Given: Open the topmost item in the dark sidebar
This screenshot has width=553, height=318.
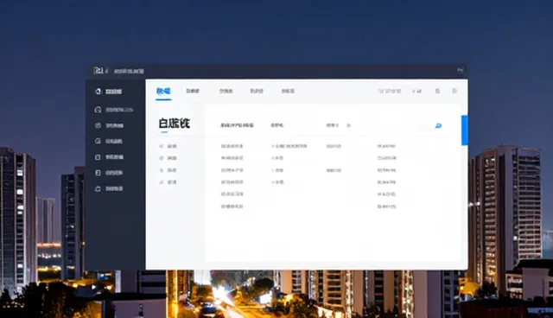Looking at the screenshot, I should pos(108,92).
